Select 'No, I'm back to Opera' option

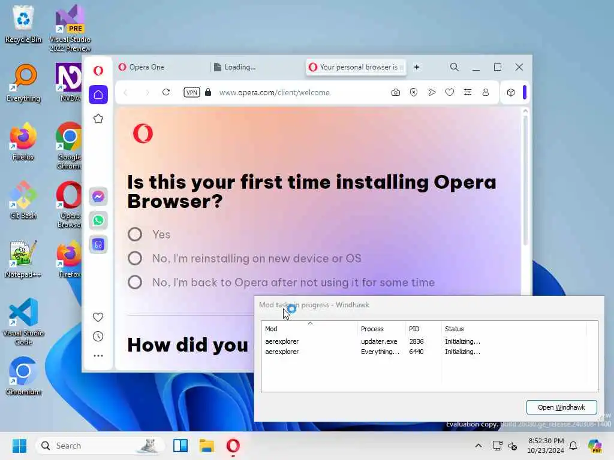(135, 282)
